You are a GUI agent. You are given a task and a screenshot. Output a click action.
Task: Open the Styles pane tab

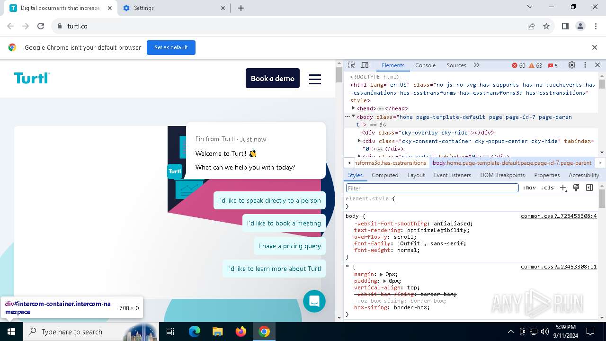point(355,175)
